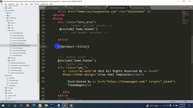Screen dimensions: 193x108
Task: Collapse the home folder
Action: [7, 31]
